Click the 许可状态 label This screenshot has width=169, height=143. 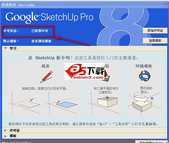tap(11, 31)
